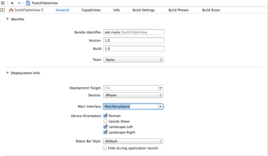Uncheck the Landscape Left orientation
Screen dimensions: 268x156
point(105,127)
